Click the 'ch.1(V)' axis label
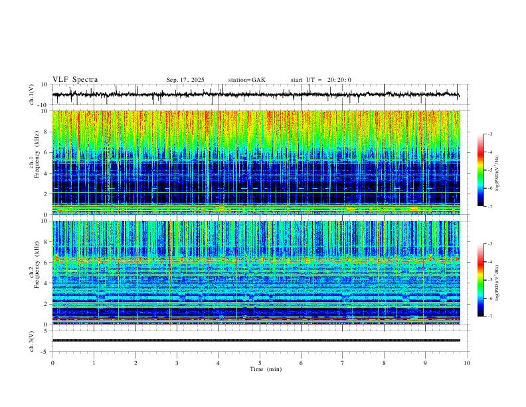Screen dimensions: 526x407 tap(32, 94)
